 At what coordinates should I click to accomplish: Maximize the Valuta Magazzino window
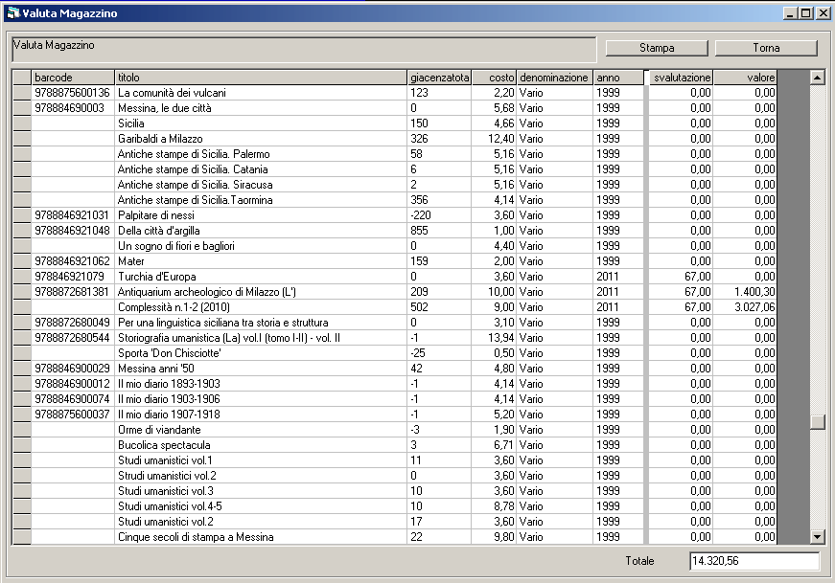806,12
